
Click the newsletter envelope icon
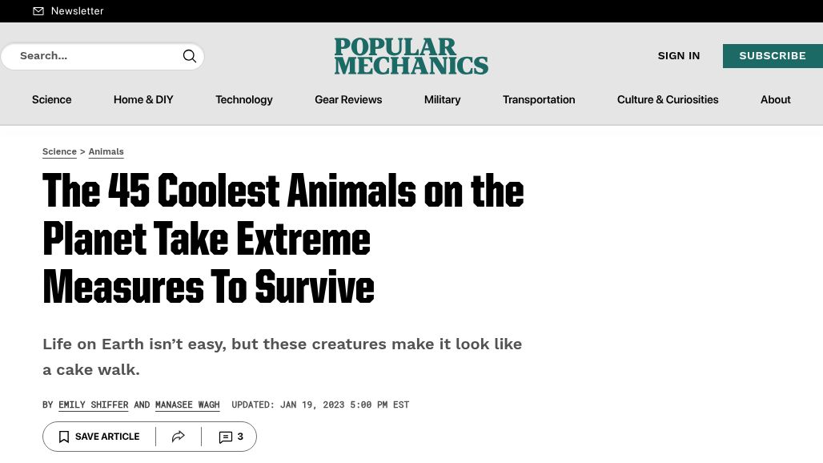(38, 11)
